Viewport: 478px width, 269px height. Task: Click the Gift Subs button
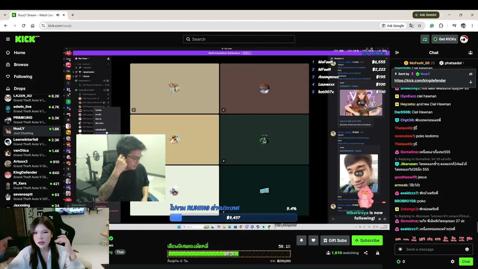coord(335,240)
